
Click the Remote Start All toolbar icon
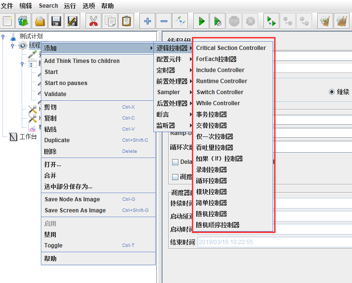[272, 21]
